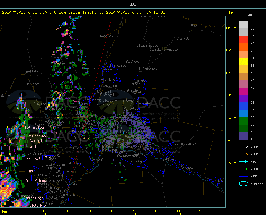Viewport: 266px width, 215px height.
Task: Click the Clla.El_Cavadito map label
Action: pyautogui.click(x=163, y=49)
